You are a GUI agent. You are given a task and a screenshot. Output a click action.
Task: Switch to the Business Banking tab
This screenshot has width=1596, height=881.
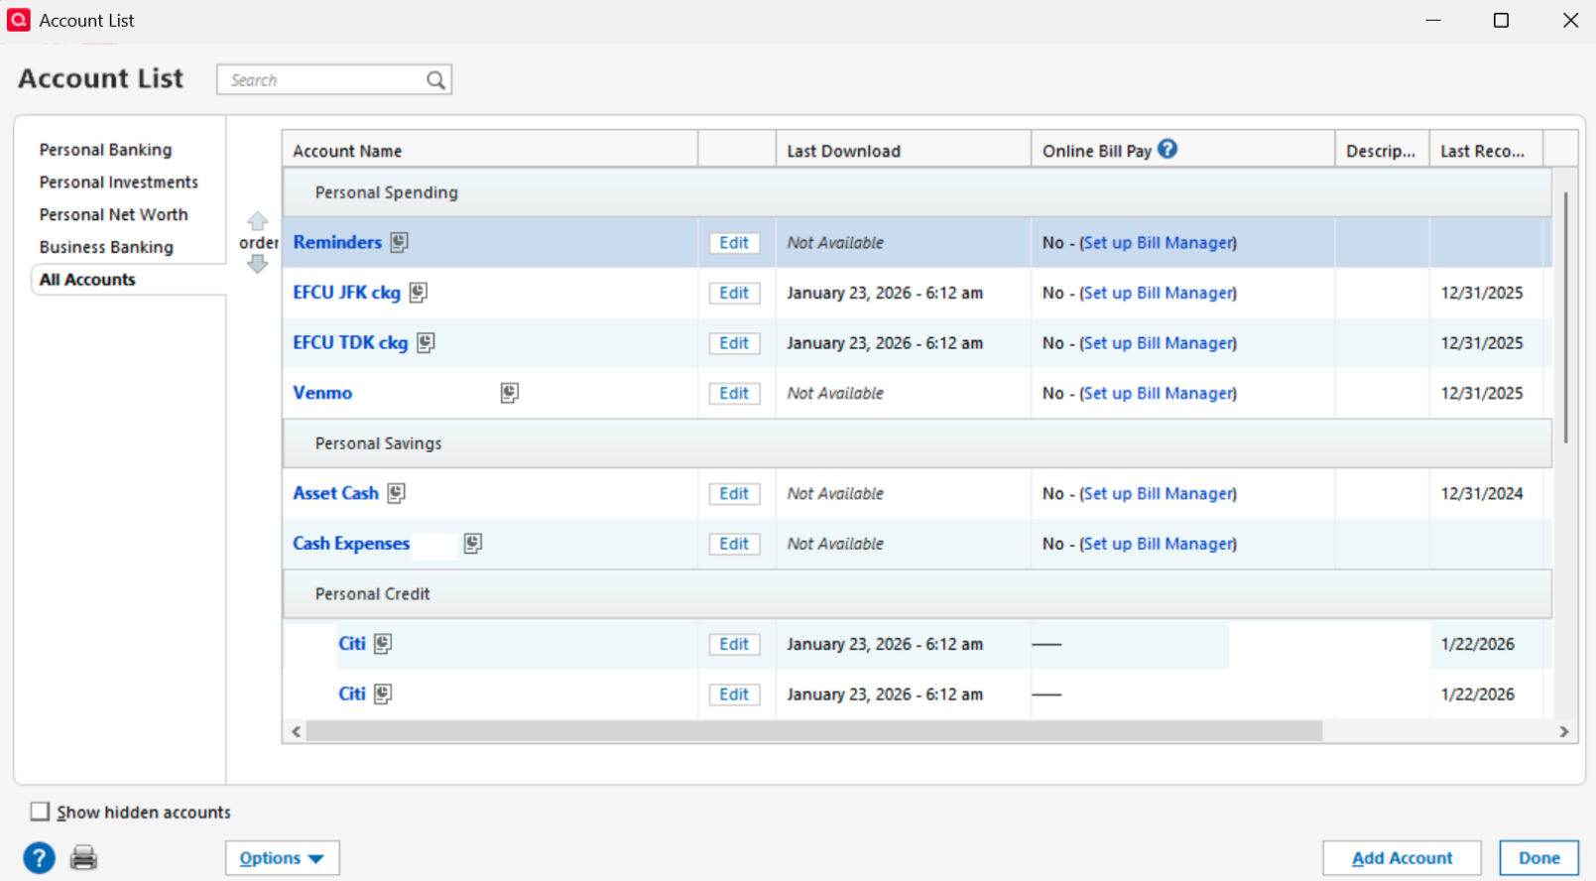click(x=106, y=247)
